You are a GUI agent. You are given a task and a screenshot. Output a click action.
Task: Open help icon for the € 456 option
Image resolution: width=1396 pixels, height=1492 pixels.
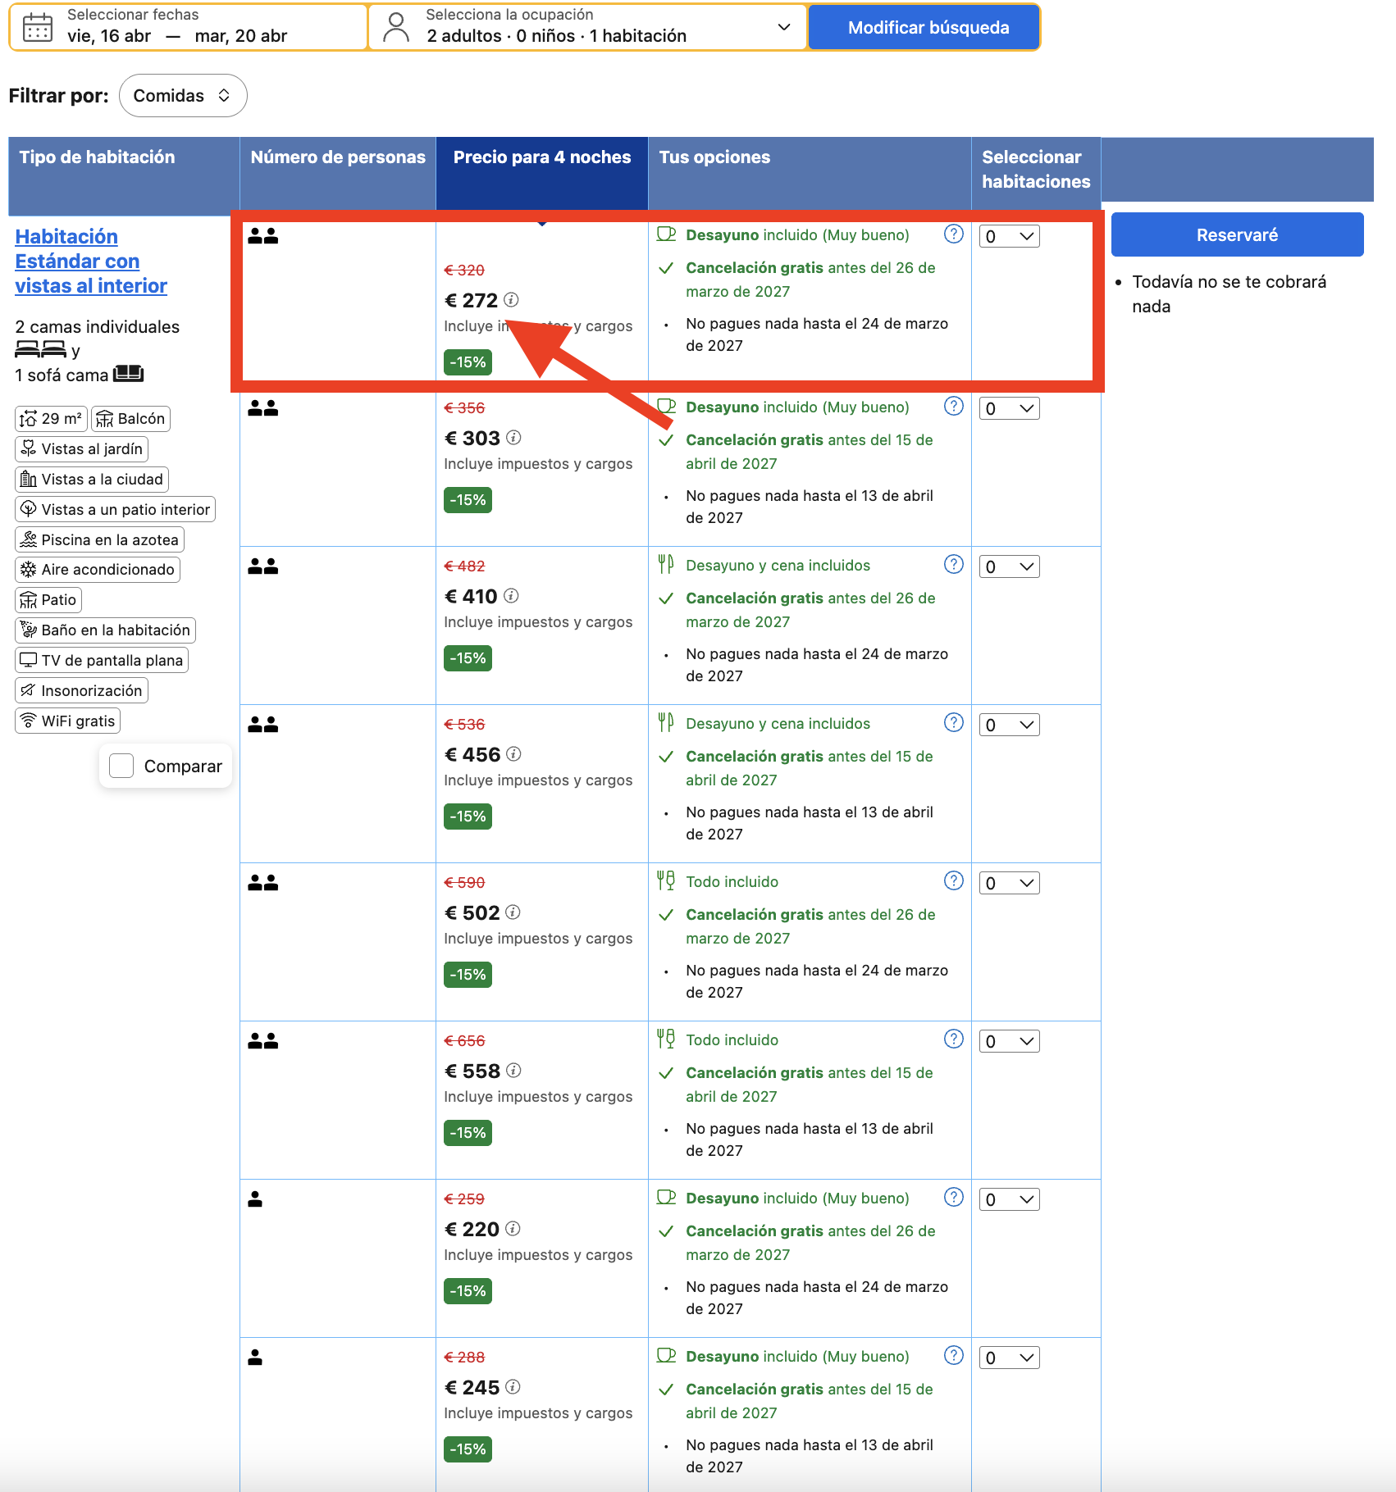[954, 723]
